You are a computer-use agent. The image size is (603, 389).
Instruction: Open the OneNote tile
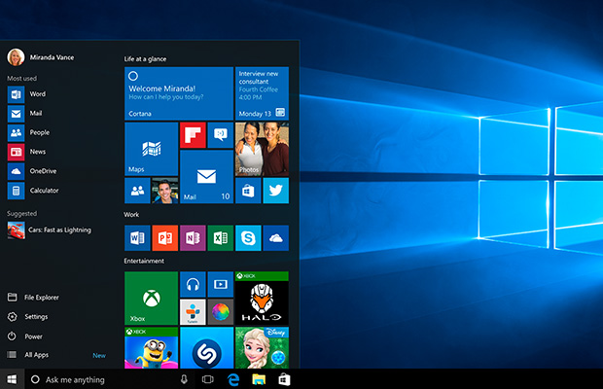point(193,238)
